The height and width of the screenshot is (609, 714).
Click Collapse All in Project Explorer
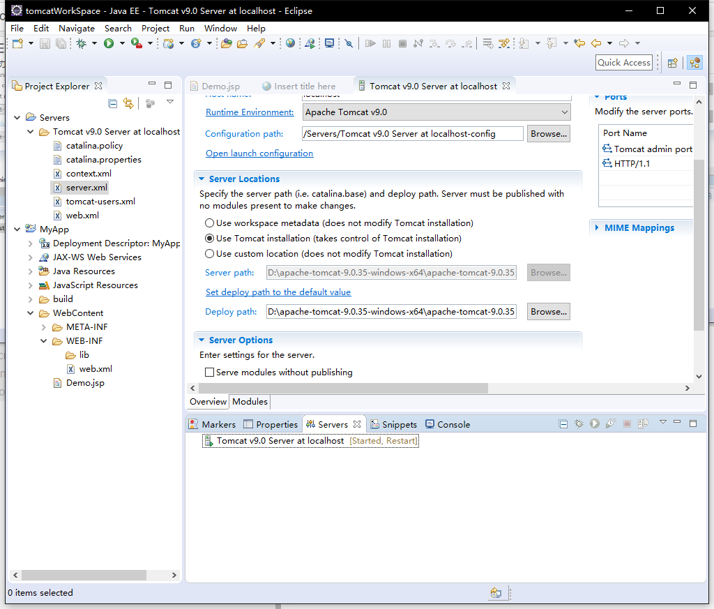click(x=112, y=103)
